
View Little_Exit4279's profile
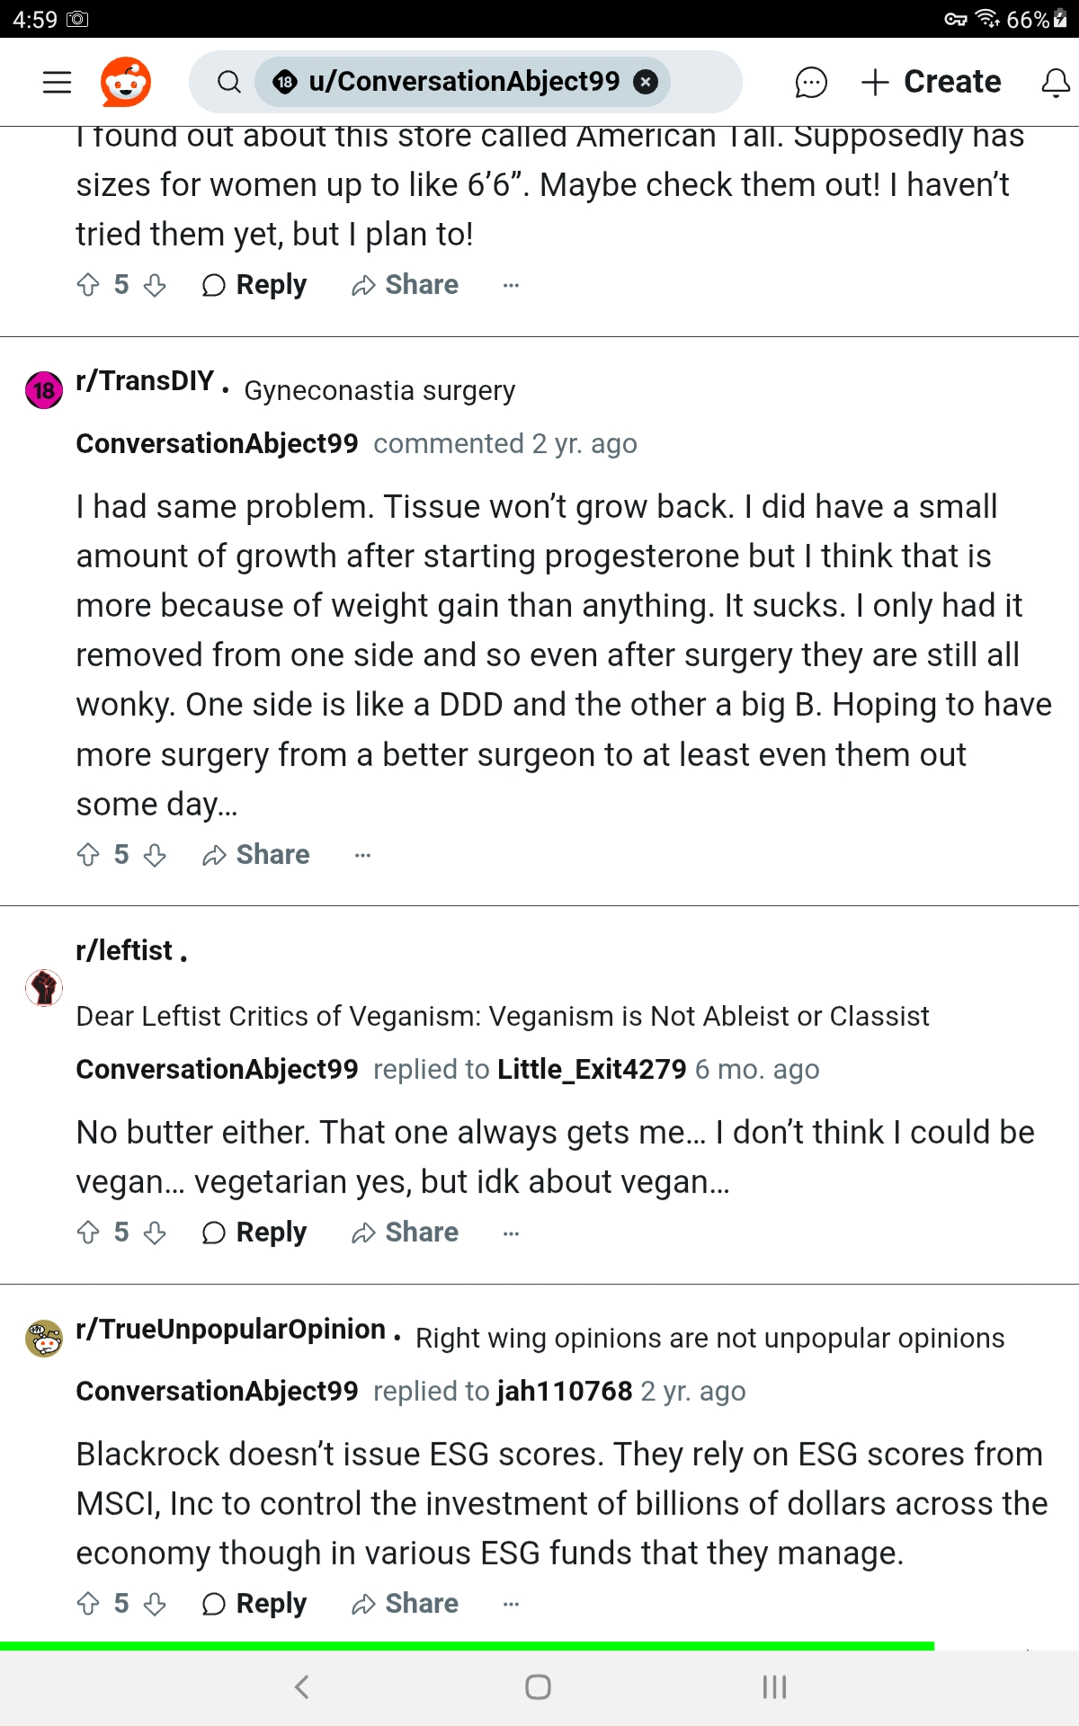click(x=592, y=1069)
